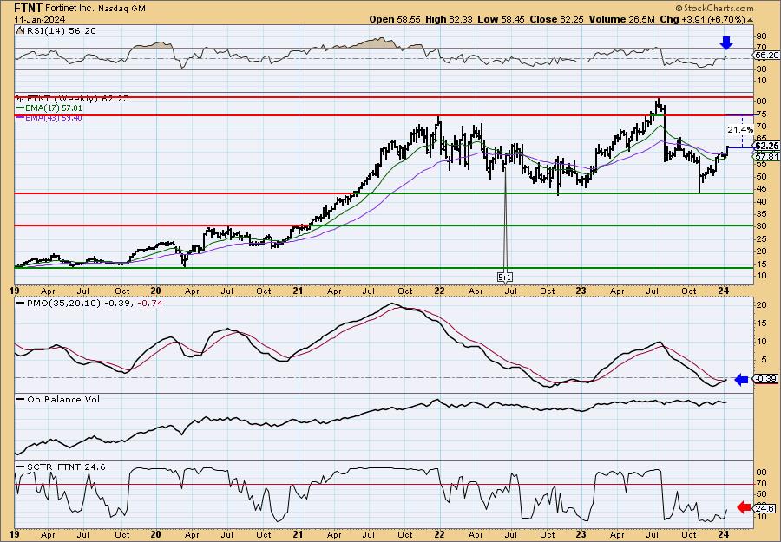The image size is (781, 542).
Task: Click the 25 price axis label
Action: 761,238
